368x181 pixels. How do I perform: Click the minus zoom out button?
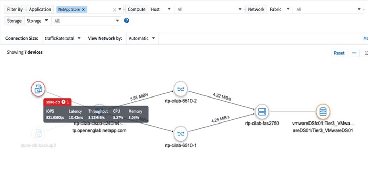[354, 53]
